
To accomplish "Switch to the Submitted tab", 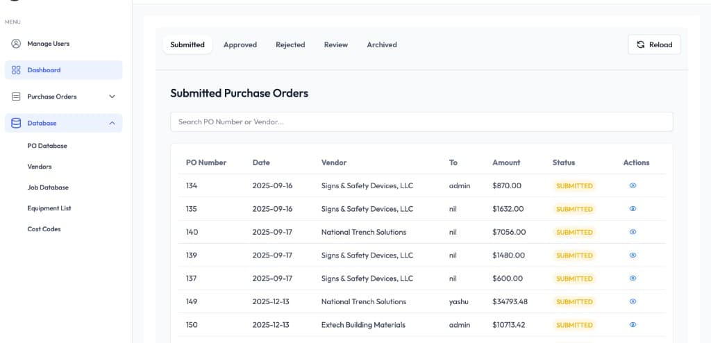I will (x=187, y=44).
